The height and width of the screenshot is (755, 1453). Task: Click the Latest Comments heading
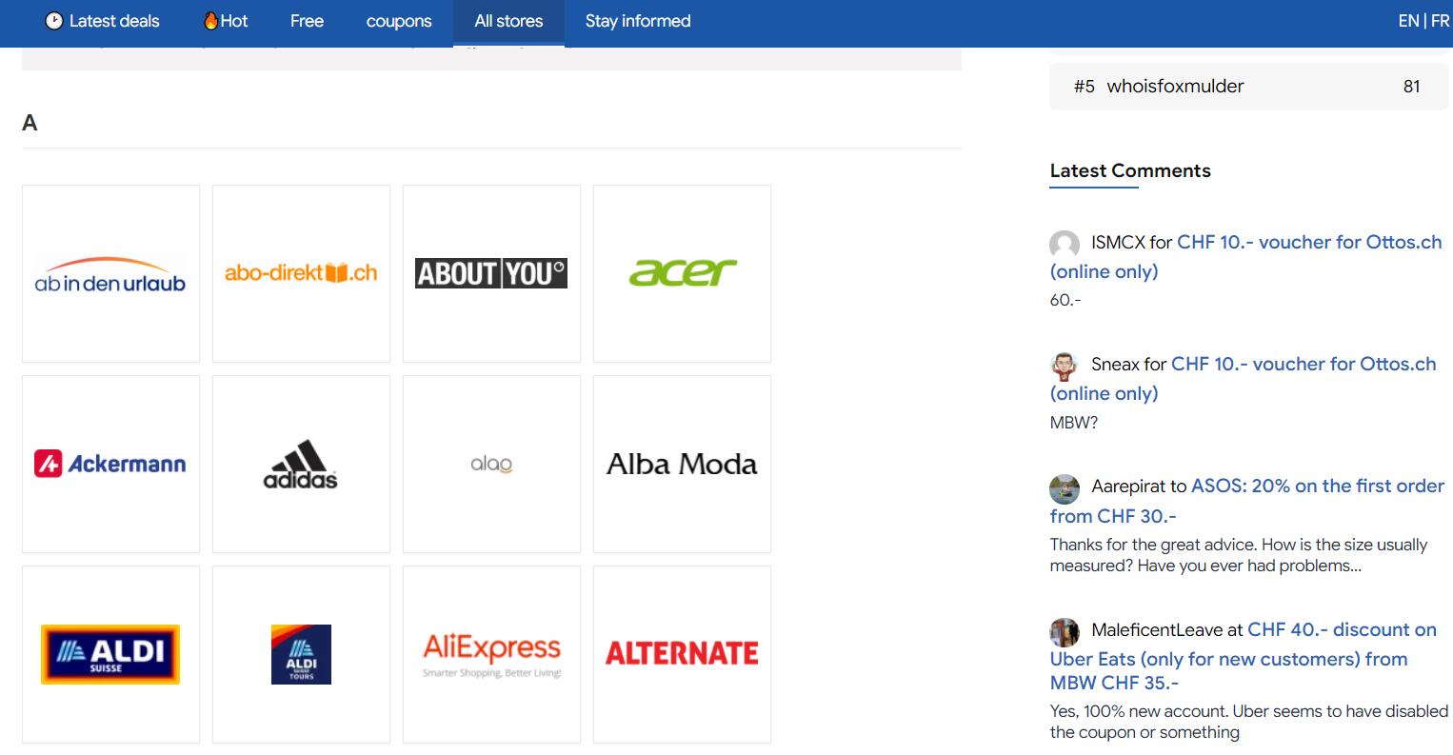[1130, 170]
